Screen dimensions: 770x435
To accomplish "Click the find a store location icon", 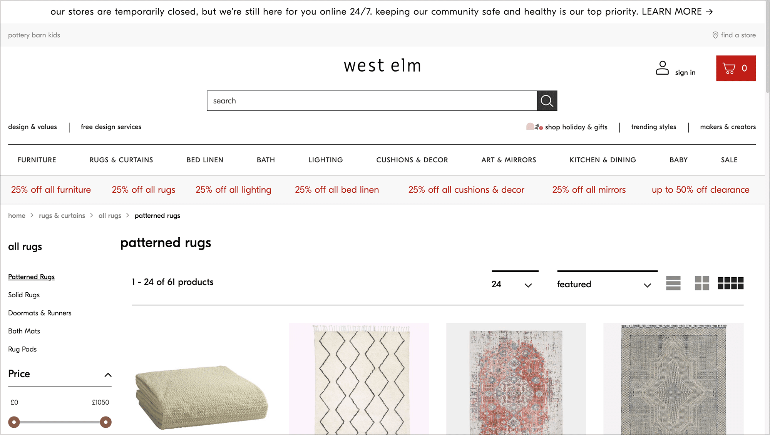I will click(715, 35).
